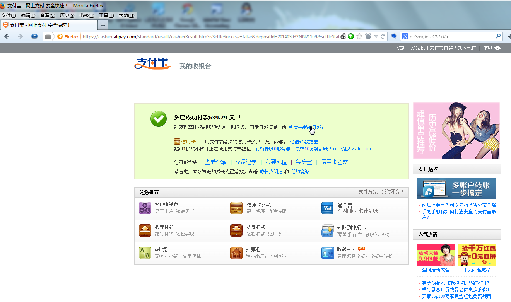
Task: Click the browser forward arrow
Action: [x=21, y=36]
